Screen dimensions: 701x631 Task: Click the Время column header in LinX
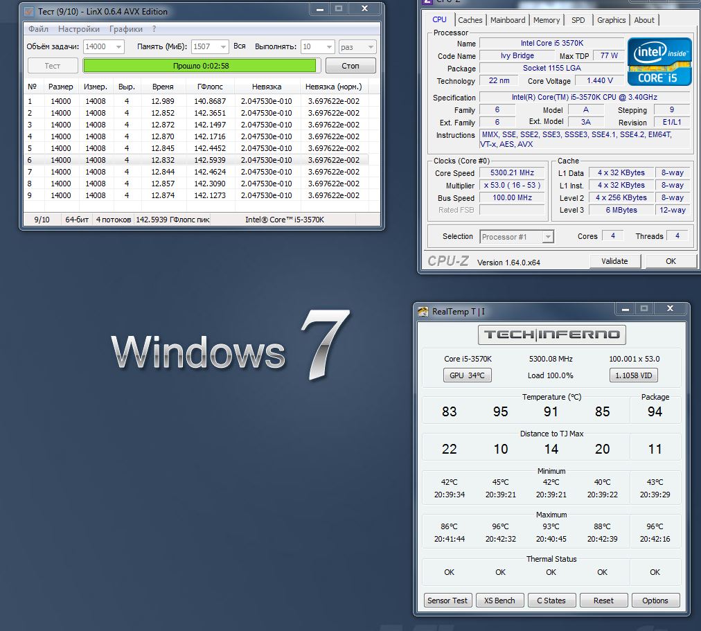163,87
